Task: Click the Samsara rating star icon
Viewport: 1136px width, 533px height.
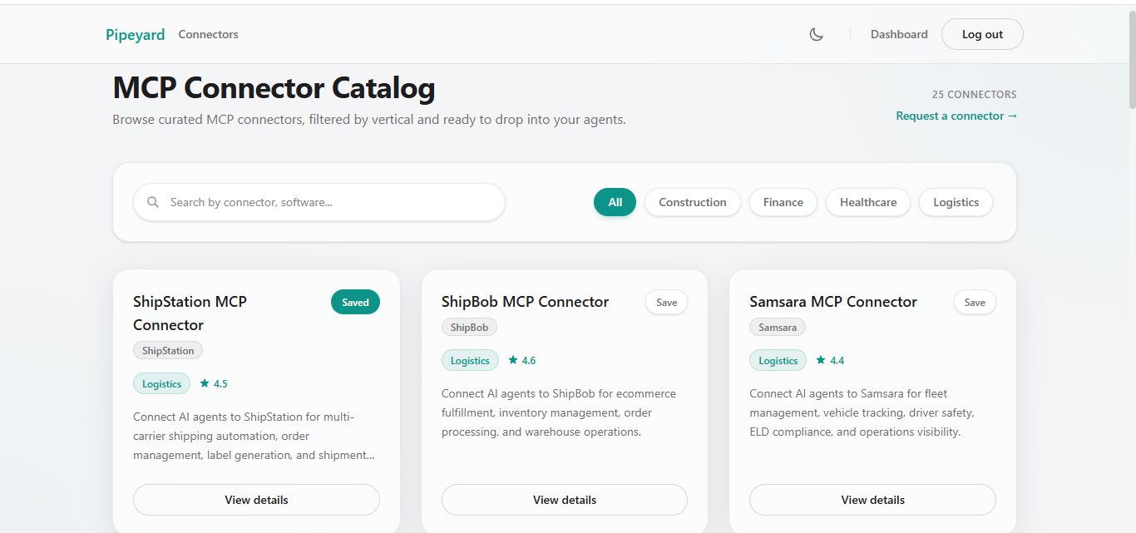Action: tap(821, 360)
